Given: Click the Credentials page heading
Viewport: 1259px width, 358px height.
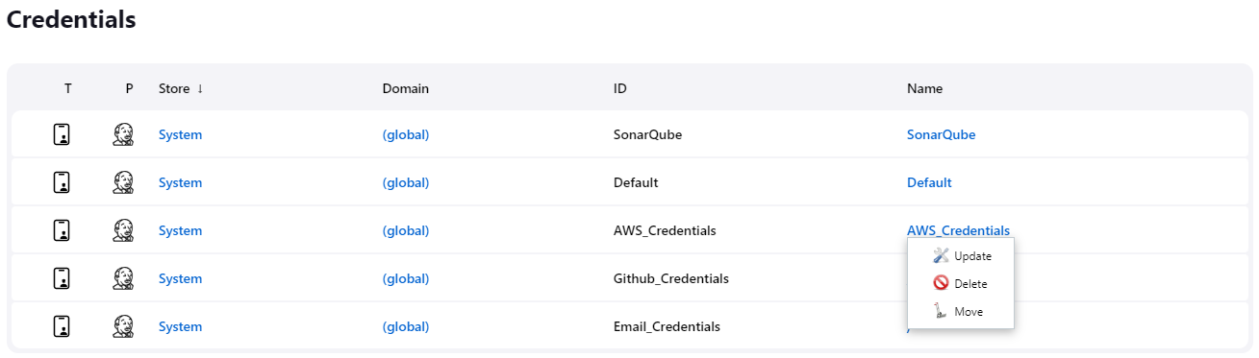Looking at the screenshot, I should tap(71, 19).
